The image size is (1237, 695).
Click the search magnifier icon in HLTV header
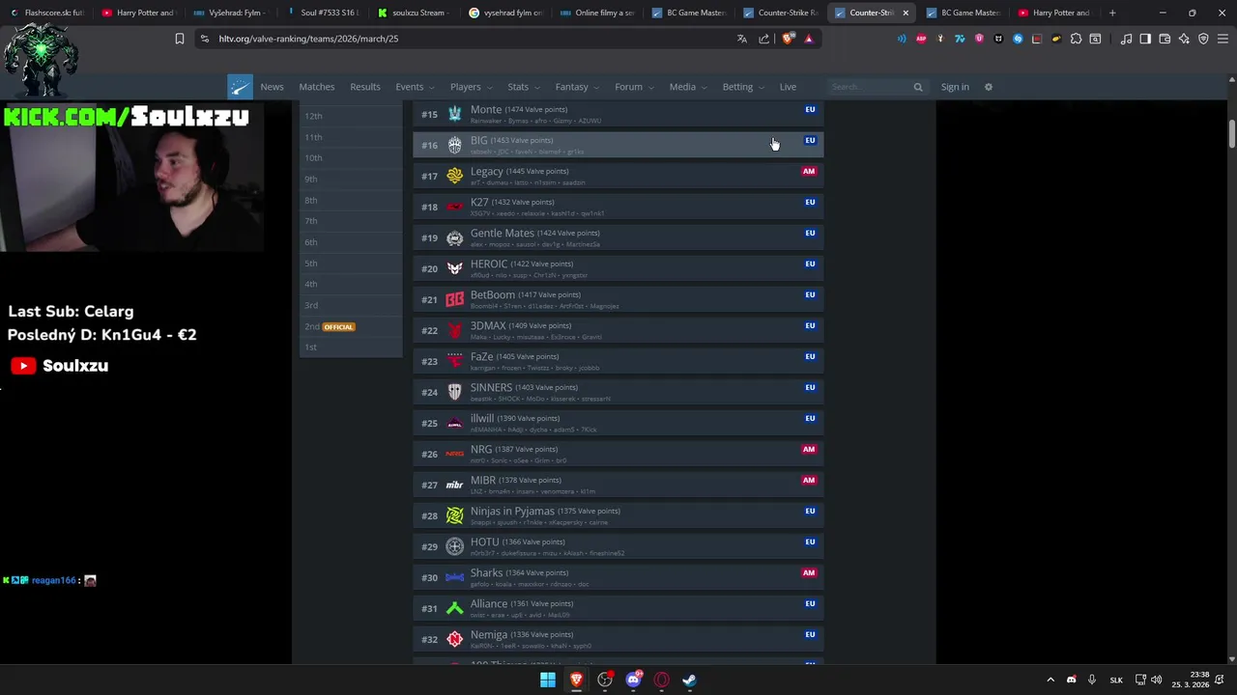click(918, 87)
